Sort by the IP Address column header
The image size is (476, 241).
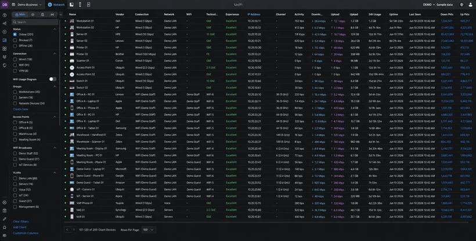[254, 15]
